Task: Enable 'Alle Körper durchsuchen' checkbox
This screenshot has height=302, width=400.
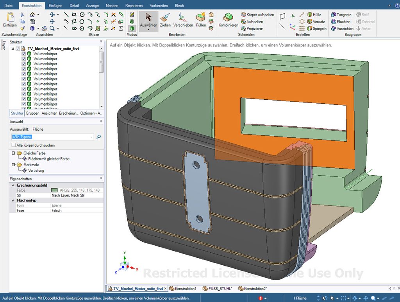Action: [14, 145]
